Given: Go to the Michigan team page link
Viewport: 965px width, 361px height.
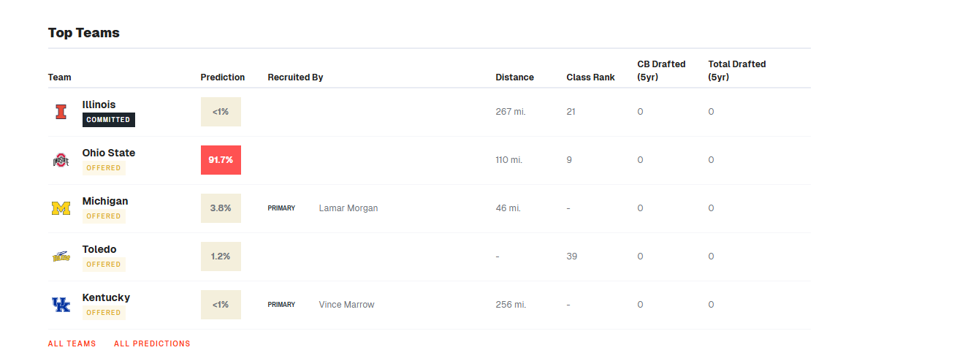Looking at the screenshot, I should tap(104, 201).
